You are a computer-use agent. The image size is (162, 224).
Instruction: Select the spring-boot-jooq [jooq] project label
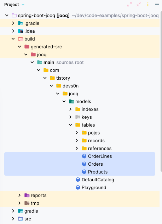point(44,15)
